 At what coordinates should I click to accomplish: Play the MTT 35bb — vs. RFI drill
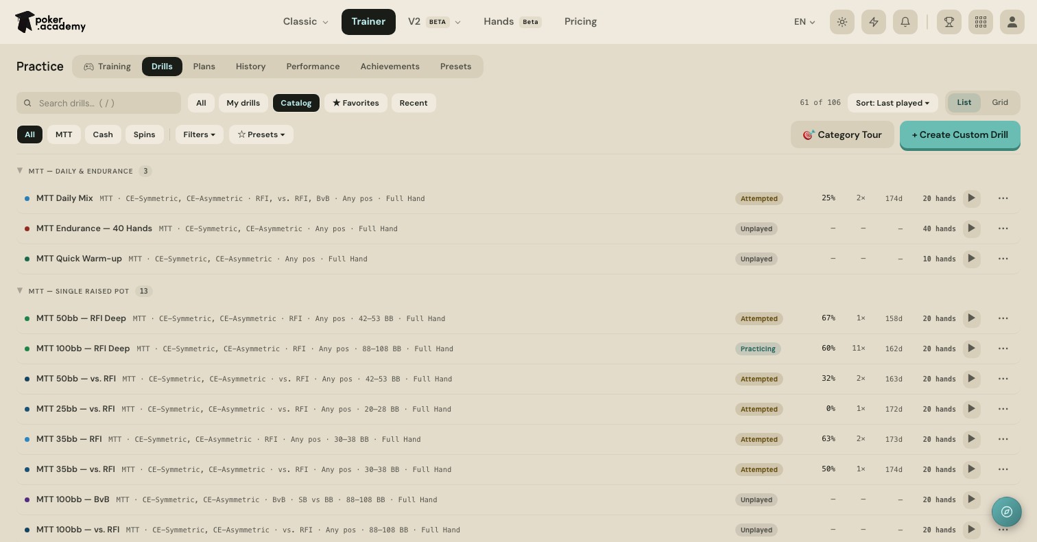[971, 469]
